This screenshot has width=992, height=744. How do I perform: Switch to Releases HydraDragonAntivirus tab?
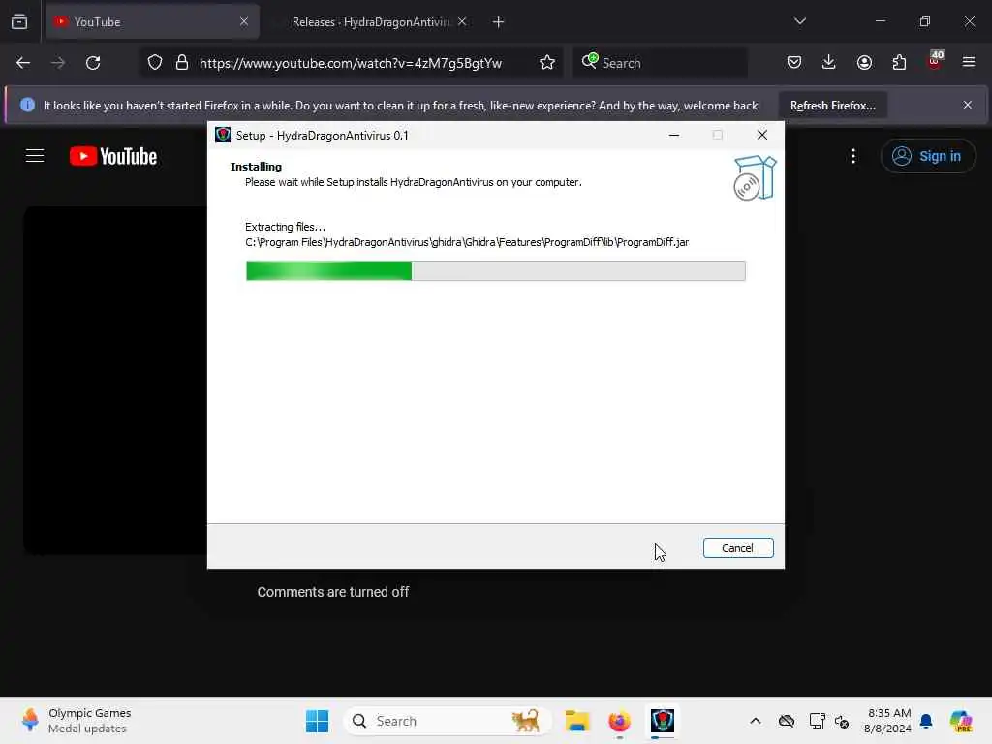pos(370,22)
